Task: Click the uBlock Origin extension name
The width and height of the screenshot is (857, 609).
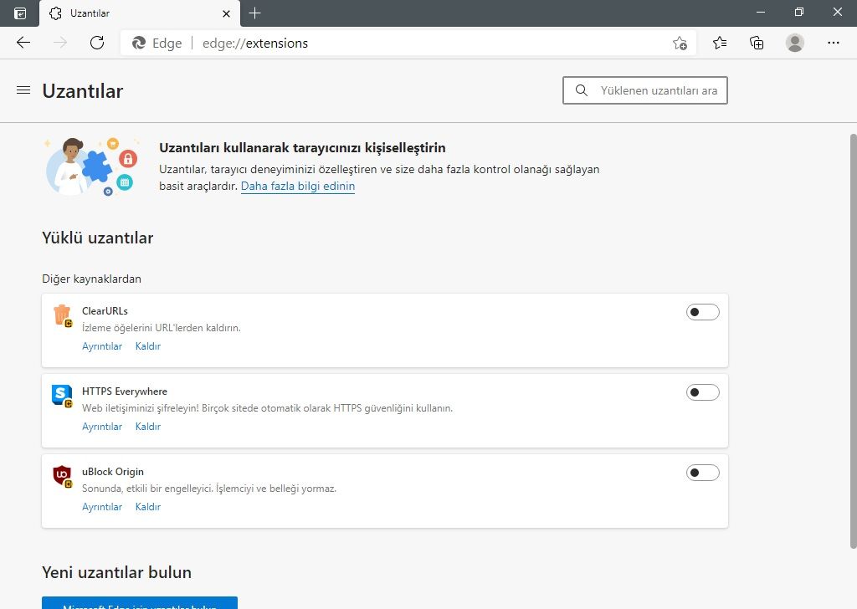Action: click(113, 471)
